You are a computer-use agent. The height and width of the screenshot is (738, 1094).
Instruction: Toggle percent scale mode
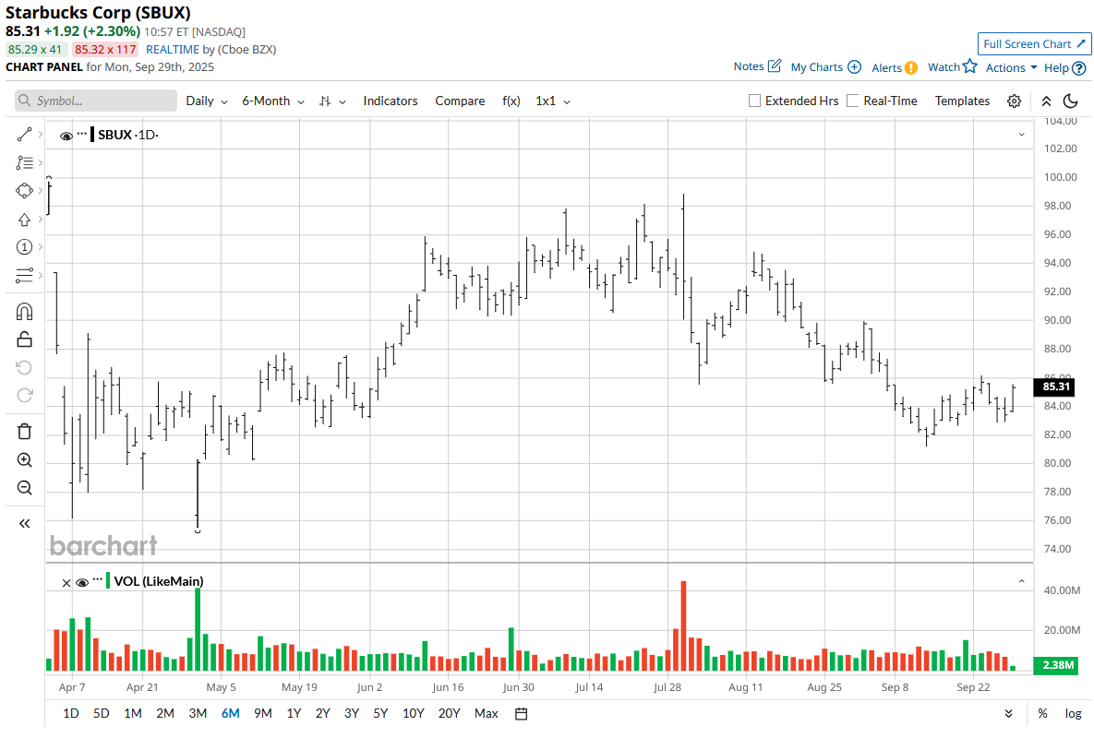click(x=1042, y=714)
